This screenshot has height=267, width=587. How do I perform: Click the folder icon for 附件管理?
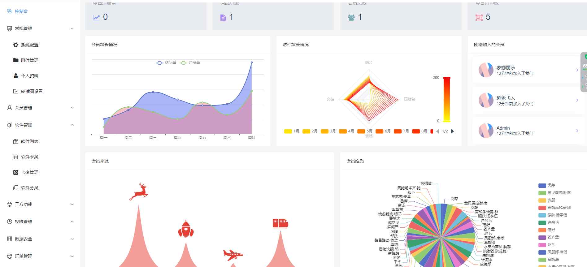pos(16,60)
